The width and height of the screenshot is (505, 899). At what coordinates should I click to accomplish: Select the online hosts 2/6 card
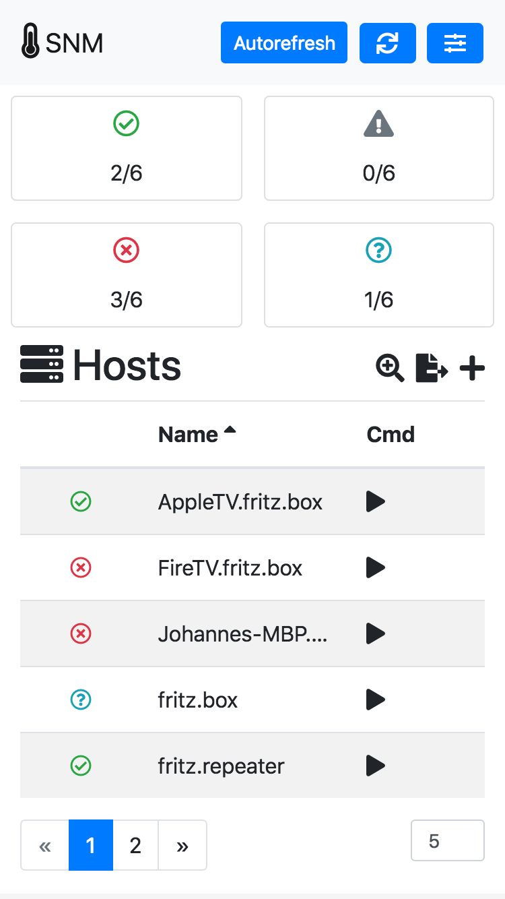(x=127, y=148)
